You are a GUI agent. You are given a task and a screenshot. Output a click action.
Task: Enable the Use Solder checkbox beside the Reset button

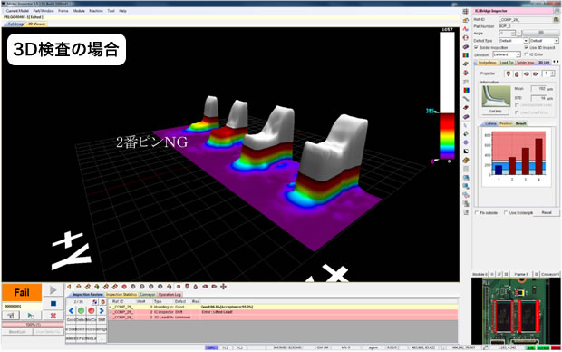click(x=506, y=213)
